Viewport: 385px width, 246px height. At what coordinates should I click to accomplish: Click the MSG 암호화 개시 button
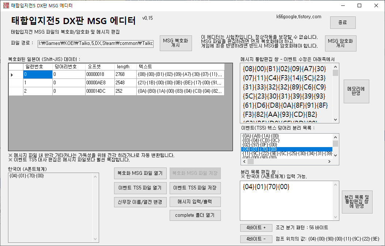tap(340, 43)
